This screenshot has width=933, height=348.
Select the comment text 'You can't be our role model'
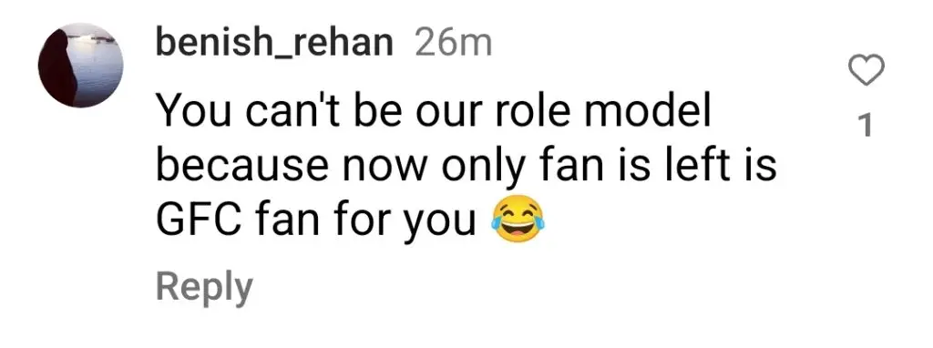point(434,114)
